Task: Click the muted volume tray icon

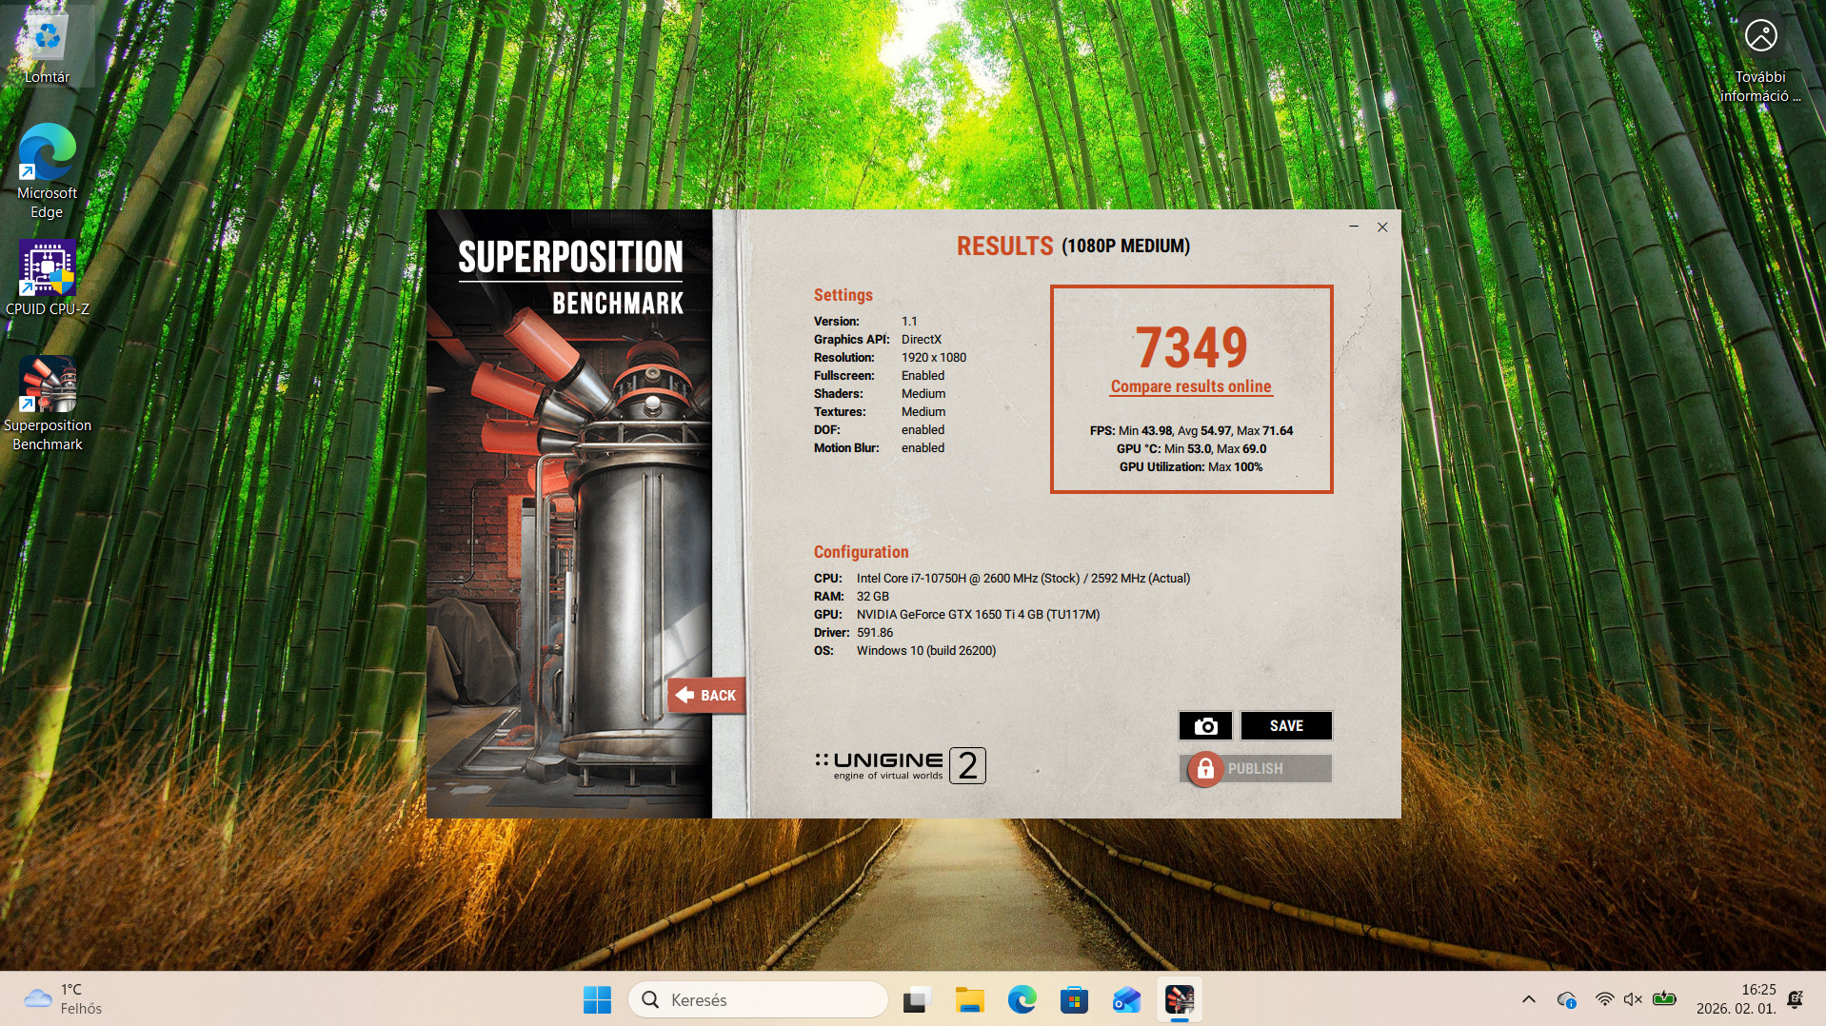Action: pos(1633,999)
